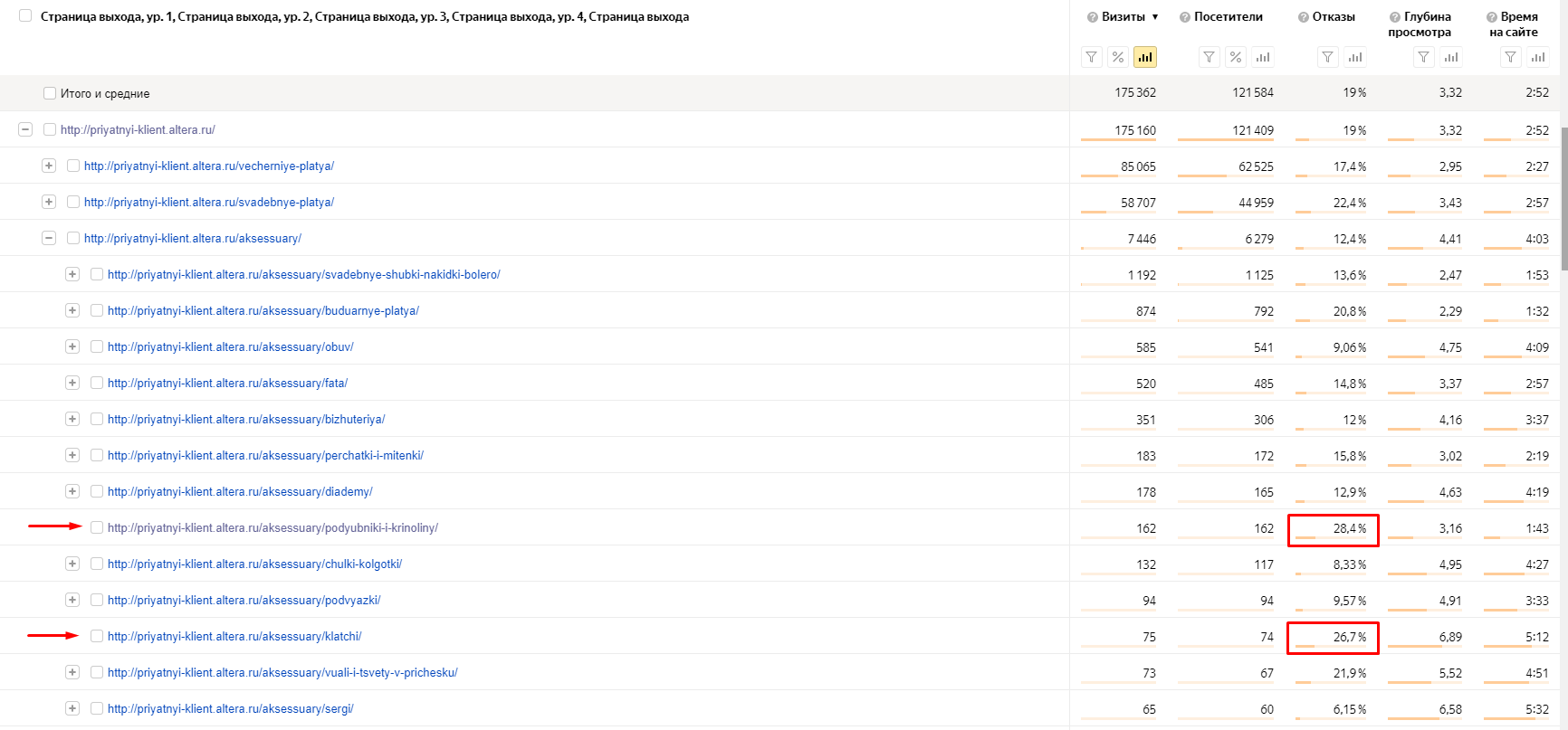This screenshot has height=730, width=1568.
Task: Open the vecherniye-platya URL link
Action: point(209,166)
